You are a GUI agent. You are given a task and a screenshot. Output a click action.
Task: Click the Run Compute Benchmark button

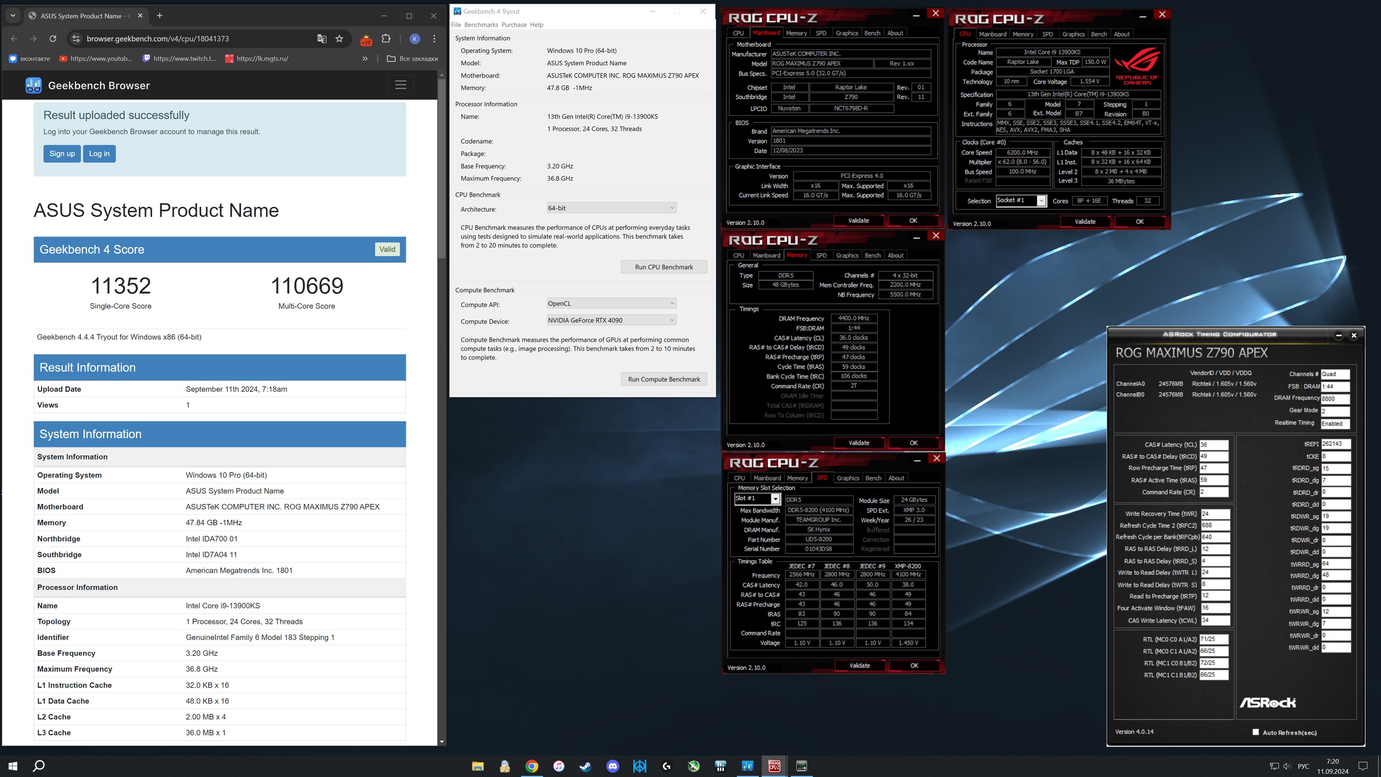[x=664, y=379]
